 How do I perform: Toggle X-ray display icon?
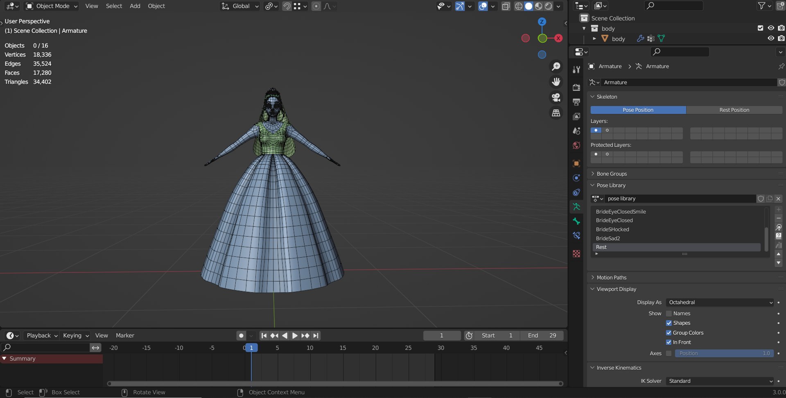coord(506,6)
